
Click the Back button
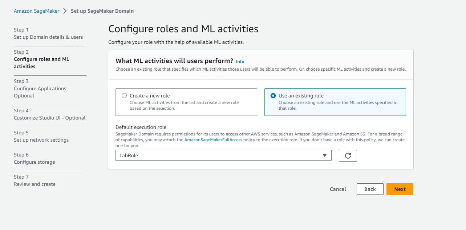(370, 189)
